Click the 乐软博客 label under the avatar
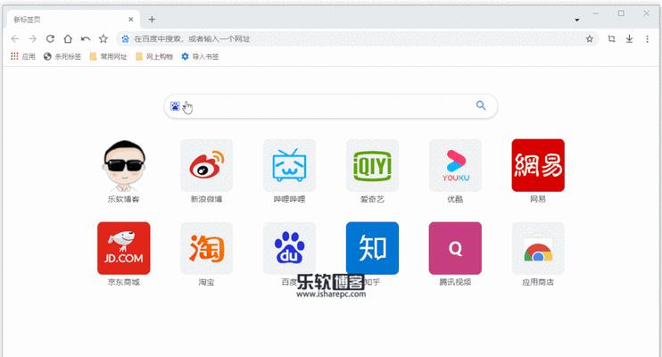The height and width of the screenshot is (357, 662). point(123,199)
